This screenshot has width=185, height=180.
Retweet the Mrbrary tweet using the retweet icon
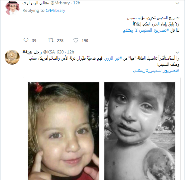coord(51,40)
